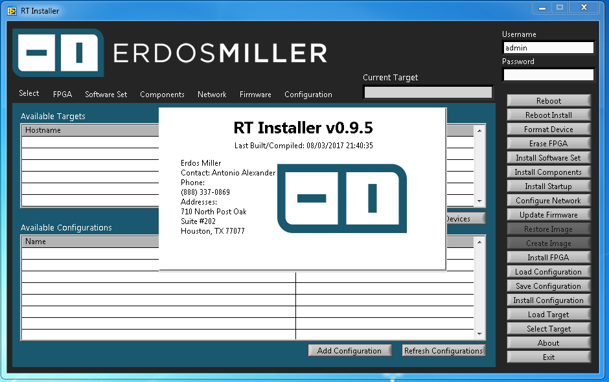Viewport: 609px width, 382px height.
Task: Switch to the Software Set tab
Action: point(106,95)
